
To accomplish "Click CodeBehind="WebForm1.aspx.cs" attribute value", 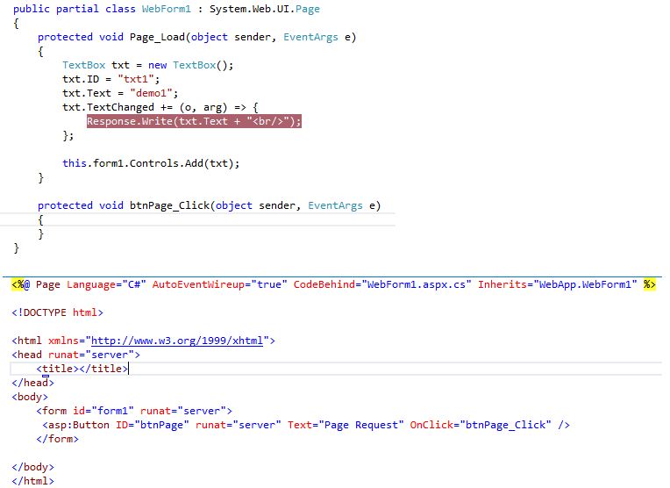I will (417, 285).
